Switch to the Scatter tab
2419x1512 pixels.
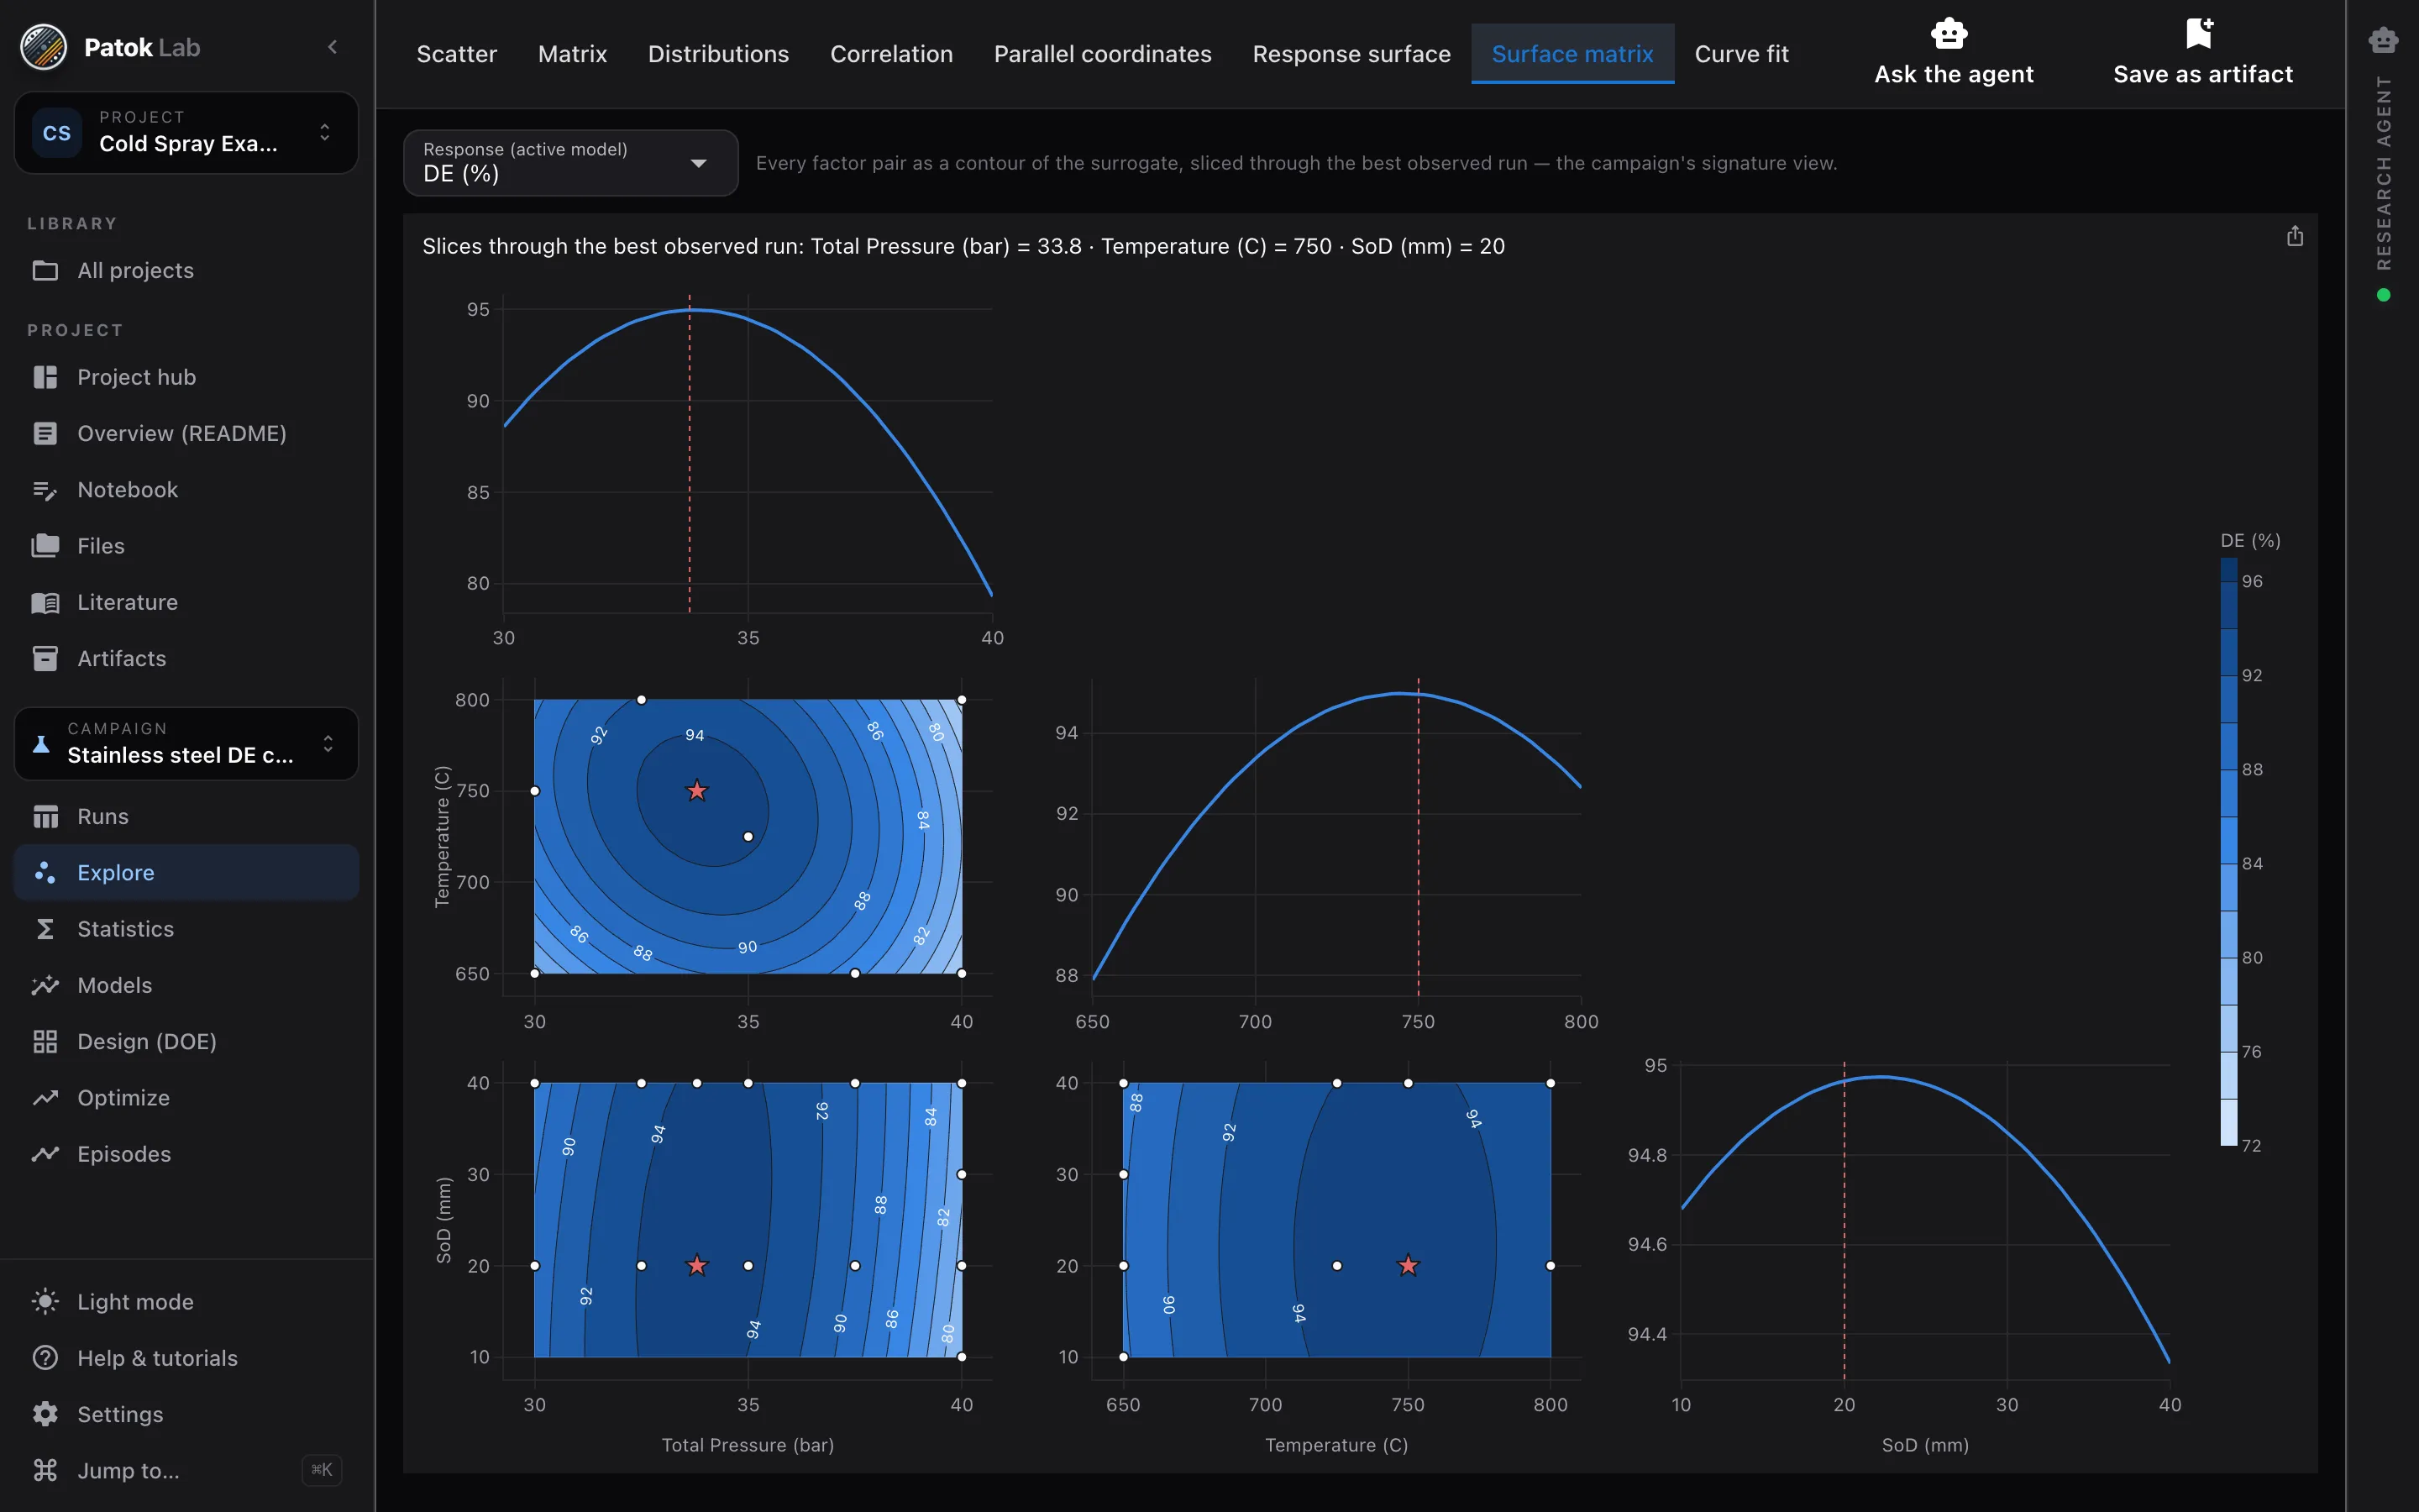point(457,54)
